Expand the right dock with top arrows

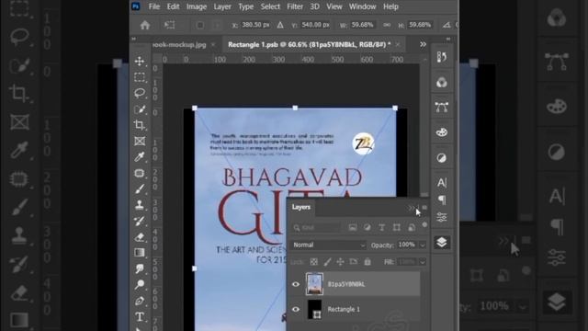point(448,39)
